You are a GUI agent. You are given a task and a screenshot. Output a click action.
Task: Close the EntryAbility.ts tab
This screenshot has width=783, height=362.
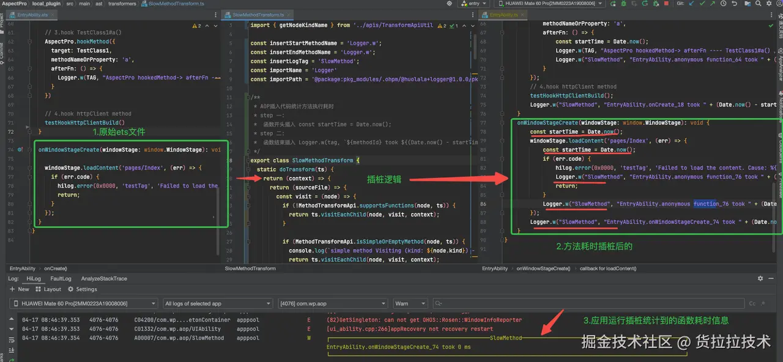point(522,15)
